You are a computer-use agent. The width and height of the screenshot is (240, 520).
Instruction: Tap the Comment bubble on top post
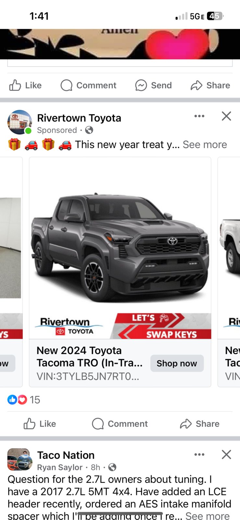pyautogui.click(x=88, y=85)
